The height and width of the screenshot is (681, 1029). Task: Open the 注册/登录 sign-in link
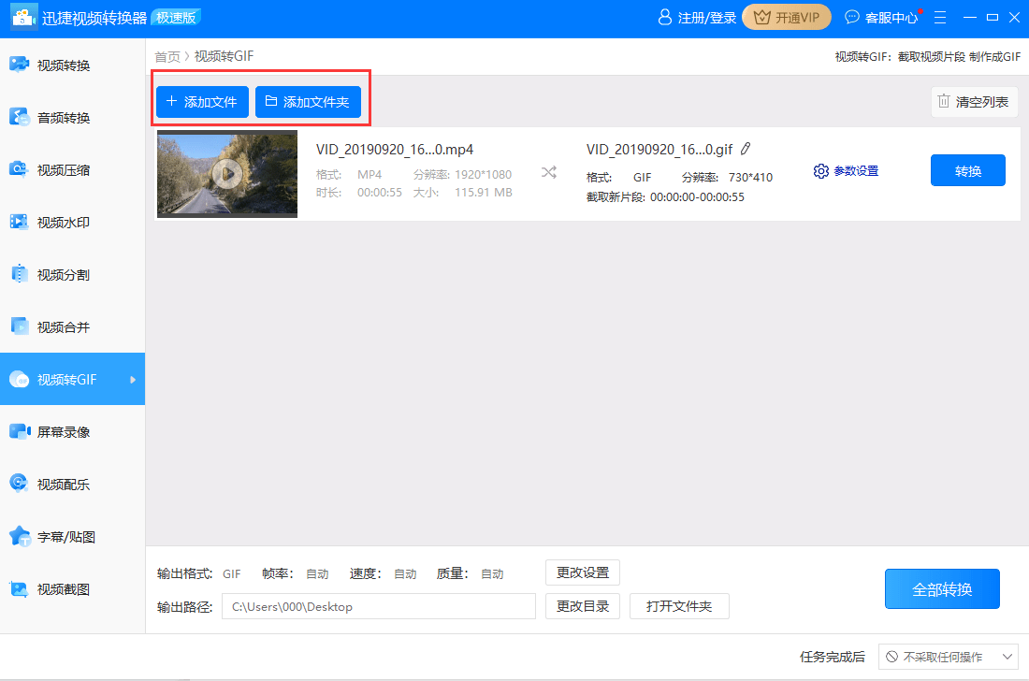pos(704,16)
